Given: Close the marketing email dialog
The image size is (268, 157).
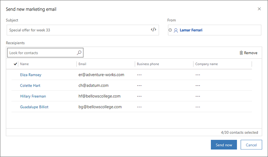Looking at the screenshot, I should 259,9.
